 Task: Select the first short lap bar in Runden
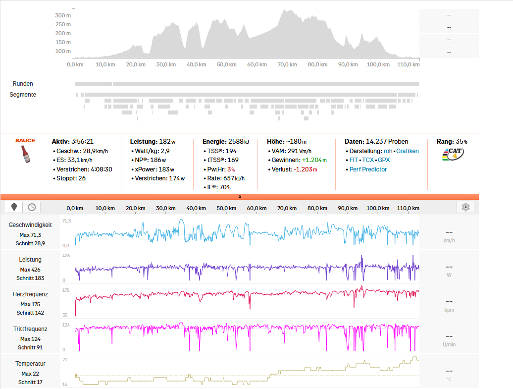(94, 84)
